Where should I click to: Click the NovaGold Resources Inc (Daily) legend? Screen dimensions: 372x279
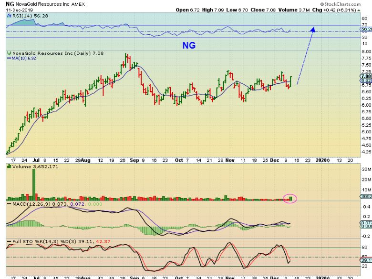(x=58, y=53)
